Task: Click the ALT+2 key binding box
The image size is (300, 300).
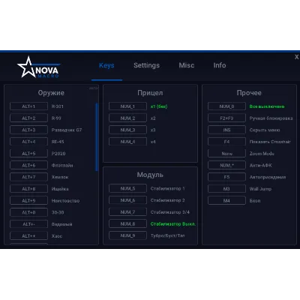Action: 28,118
